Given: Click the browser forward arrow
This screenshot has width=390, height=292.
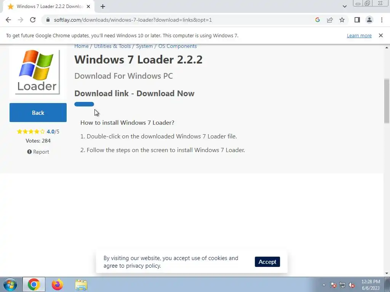Looking at the screenshot, I should point(21,20).
